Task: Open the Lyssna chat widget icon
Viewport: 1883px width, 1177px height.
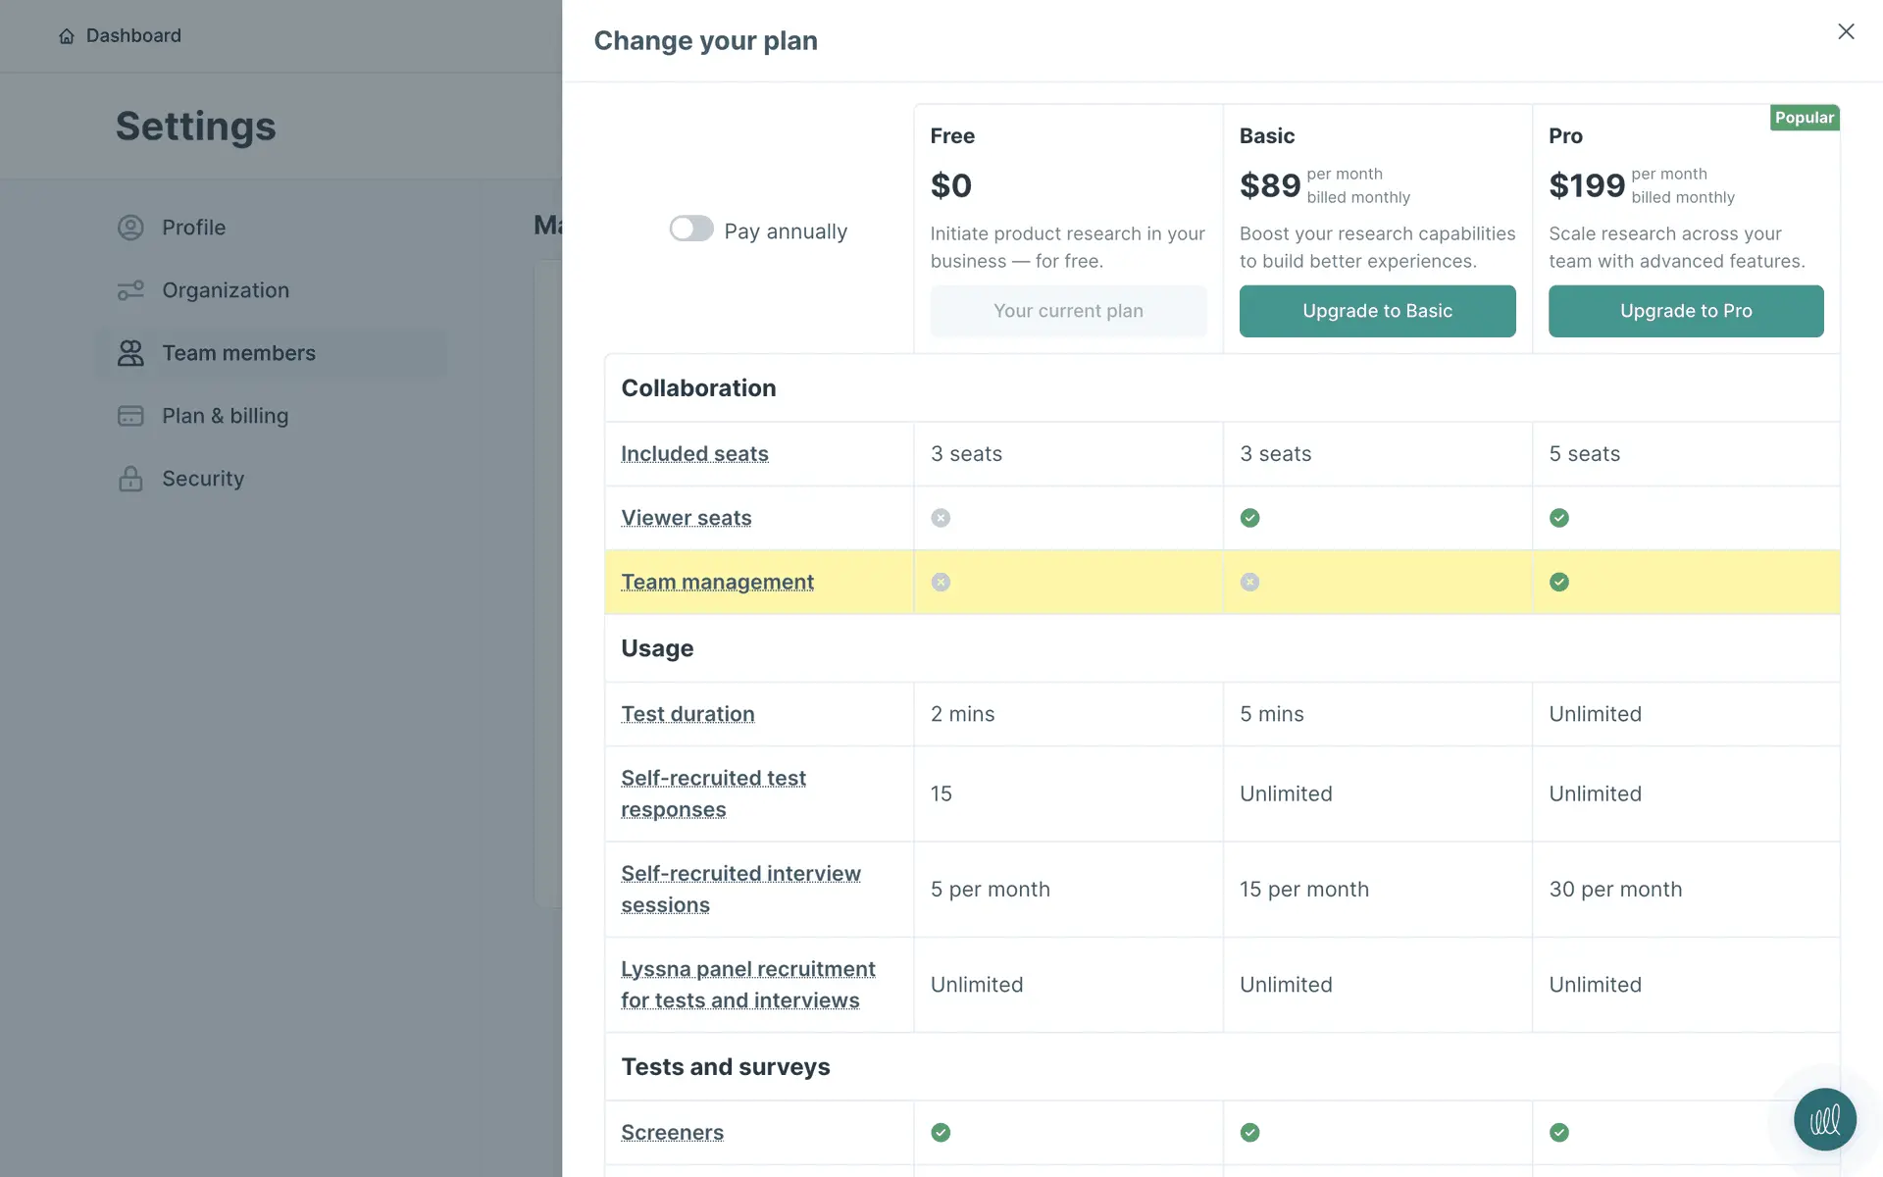Action: coord(1824,1119)
